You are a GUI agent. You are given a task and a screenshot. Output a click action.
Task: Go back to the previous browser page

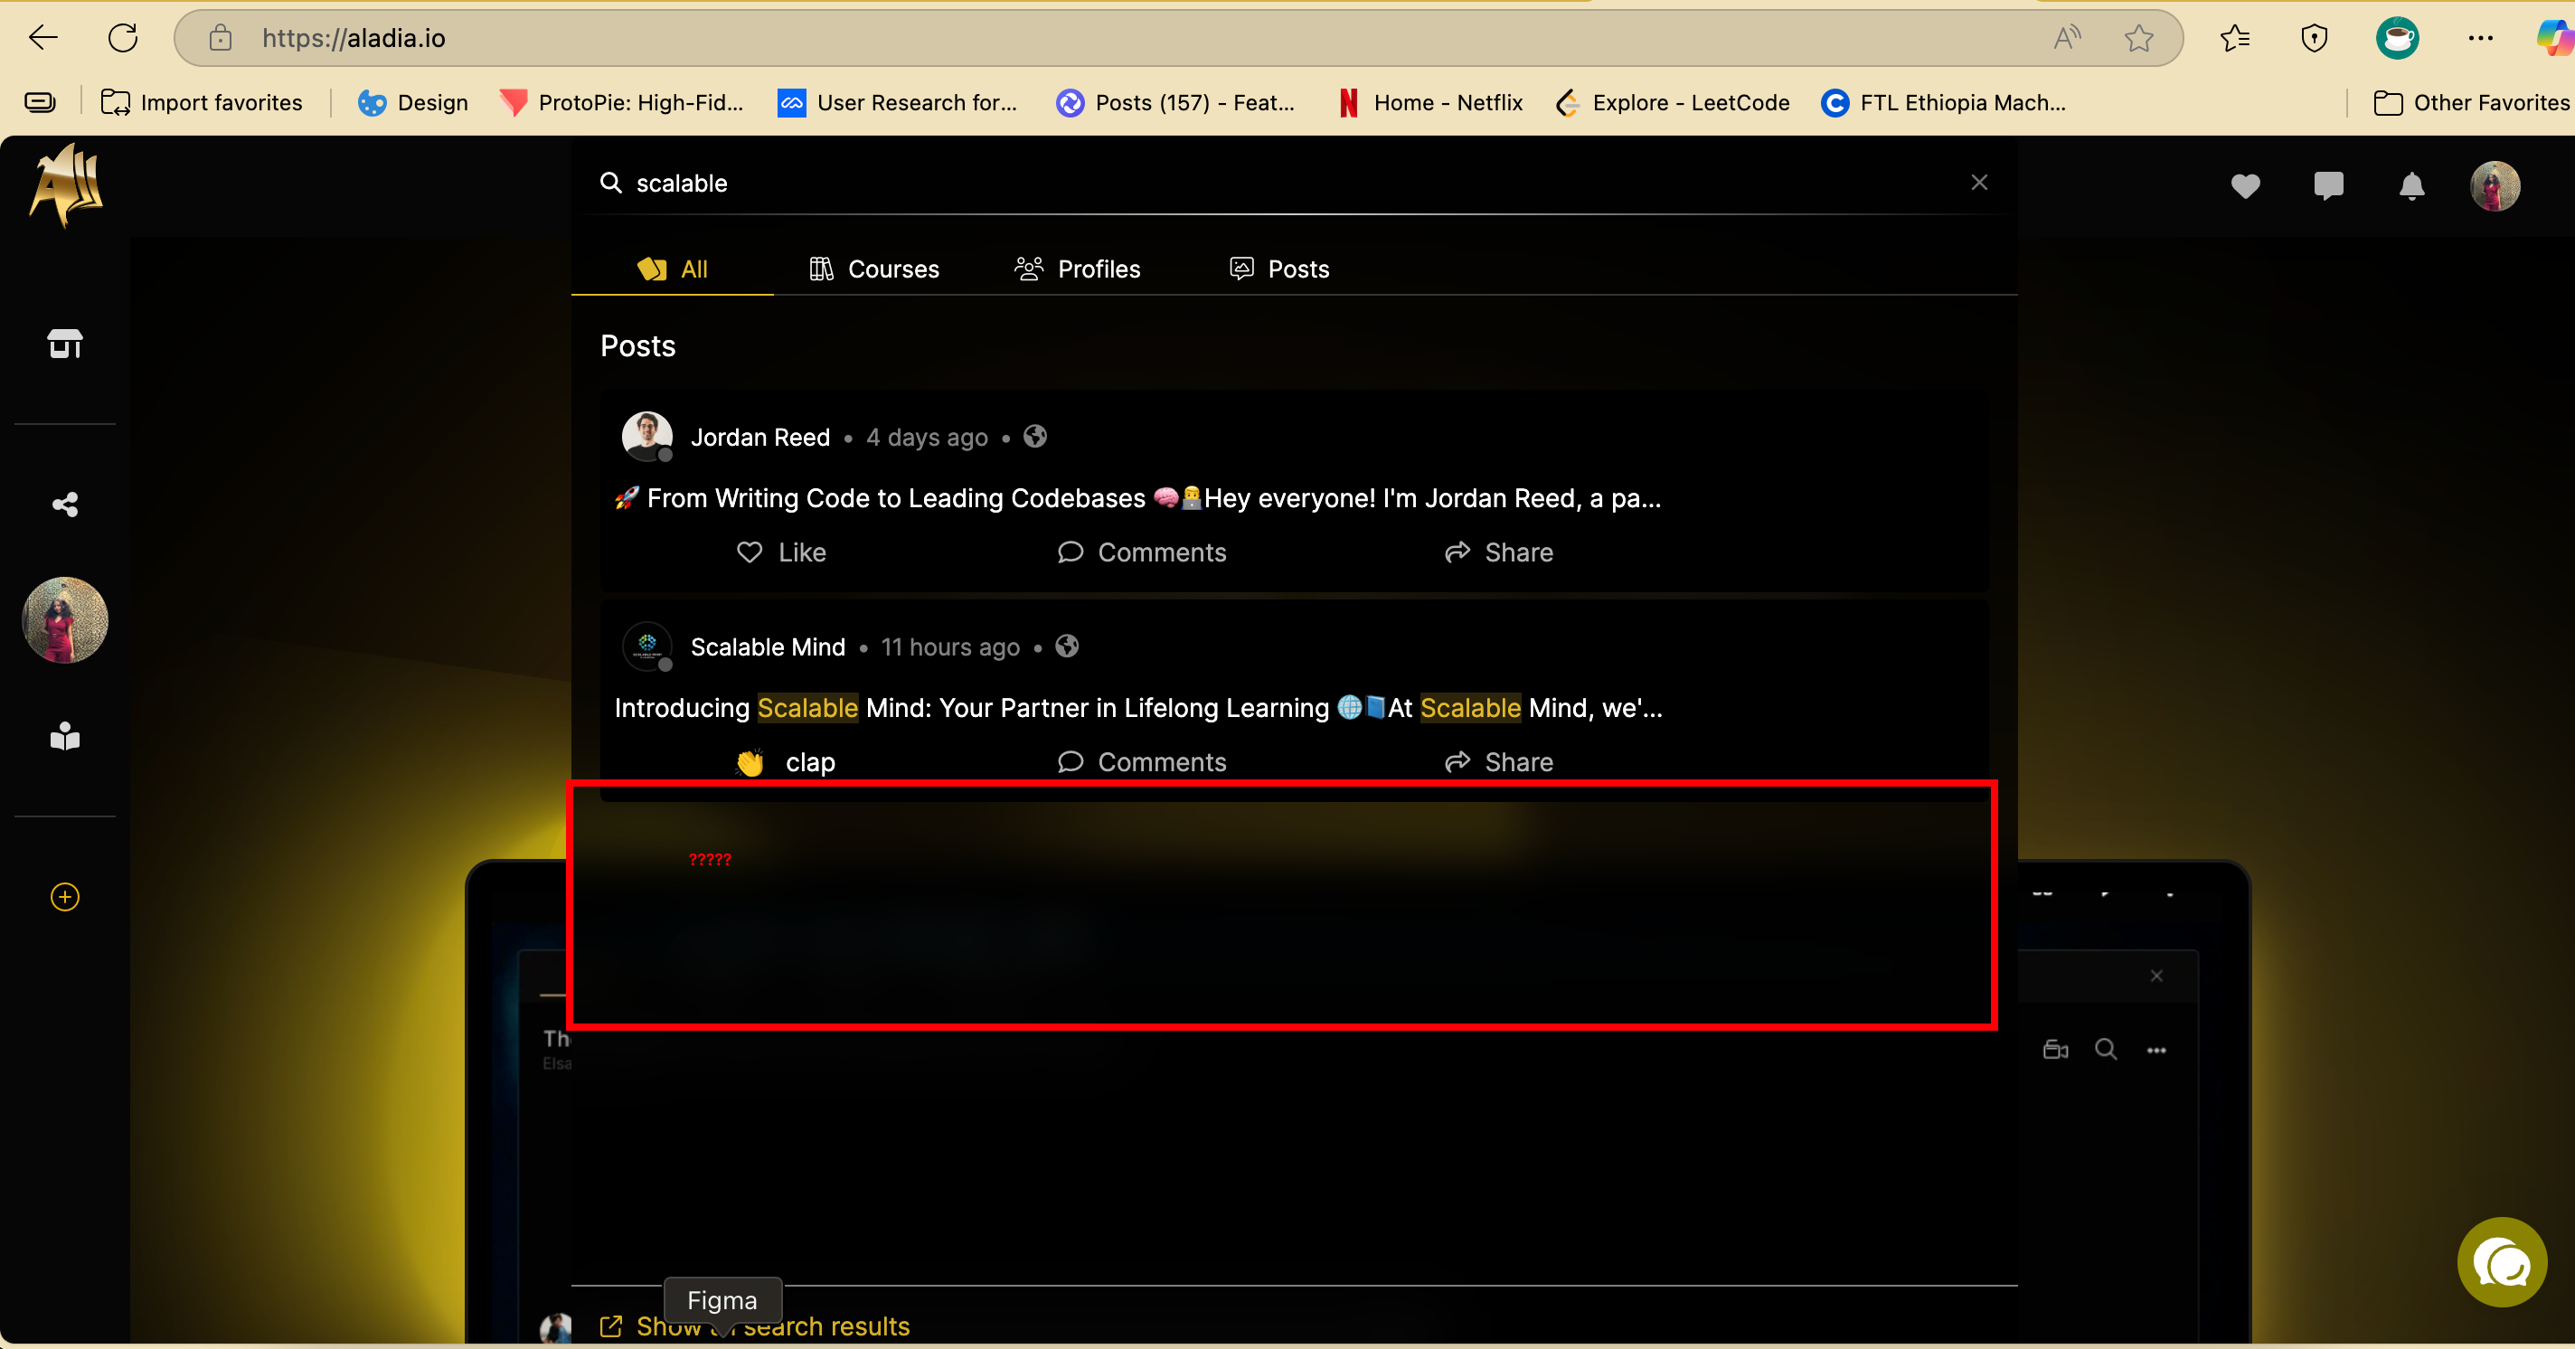[43, 38]
